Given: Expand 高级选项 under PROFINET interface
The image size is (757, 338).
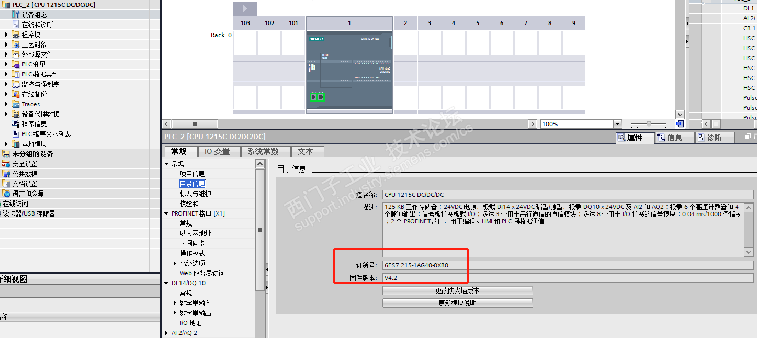Looking at the screenshot, I should point(175,263).
